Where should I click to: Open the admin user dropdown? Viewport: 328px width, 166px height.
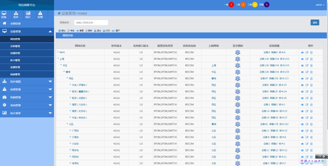(x=320, y=5)
